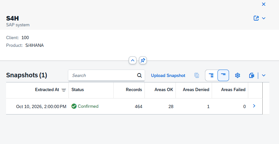The width and height of the screenshot is (279, 144).
Task: Open export options dropdown arrow
Action: (x=264, y=75)
